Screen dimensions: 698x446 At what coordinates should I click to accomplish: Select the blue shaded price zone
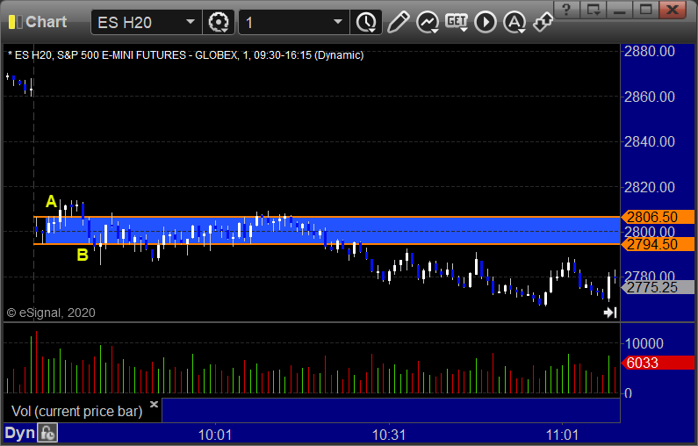click(333, 231)
